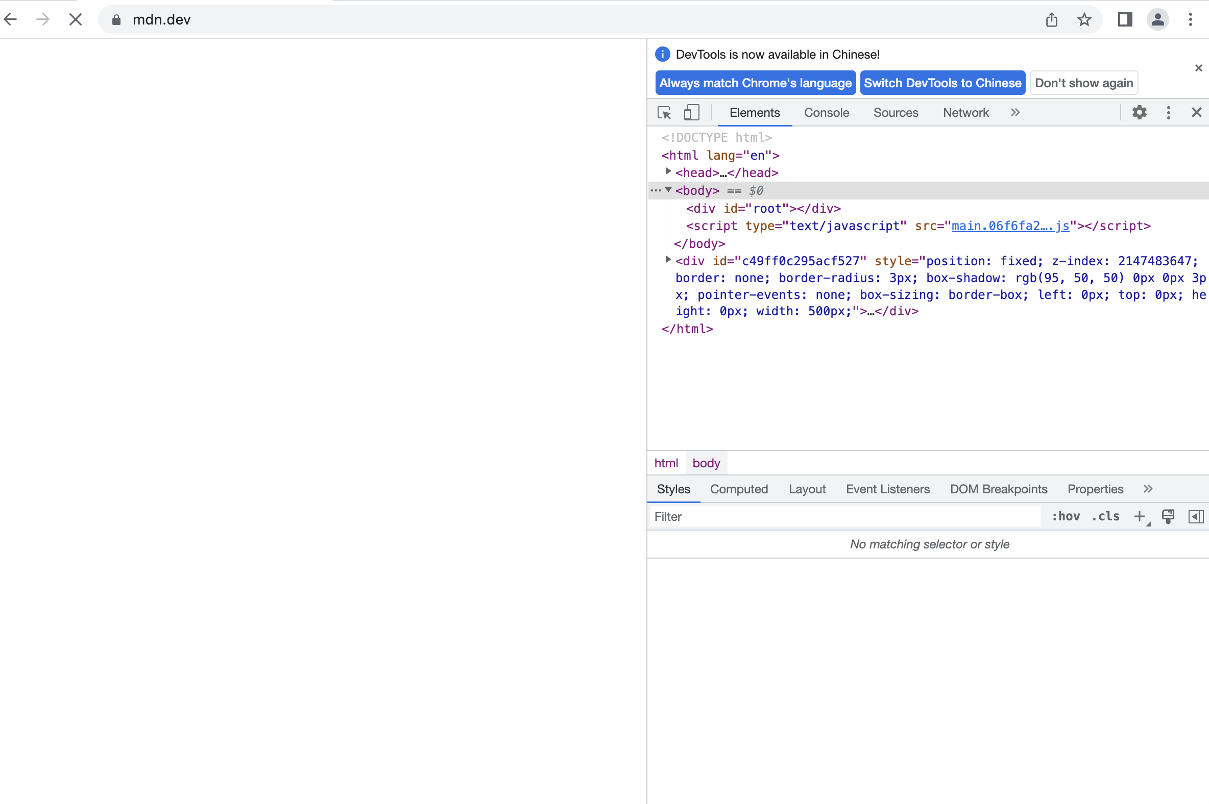Add a new style rule with plus icon
Screen dimensions: 1209x804
pos(1140,516)
